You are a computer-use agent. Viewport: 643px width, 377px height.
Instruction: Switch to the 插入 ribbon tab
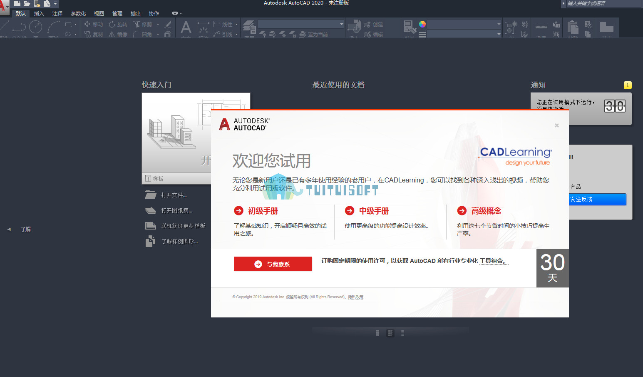(39, 13)
